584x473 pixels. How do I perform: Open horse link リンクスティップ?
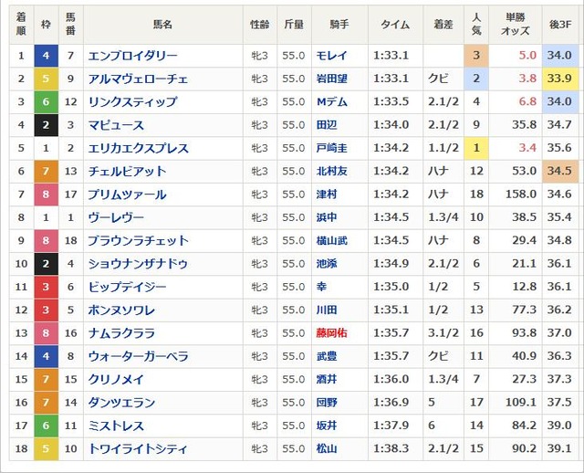click(x=132, y=102)
